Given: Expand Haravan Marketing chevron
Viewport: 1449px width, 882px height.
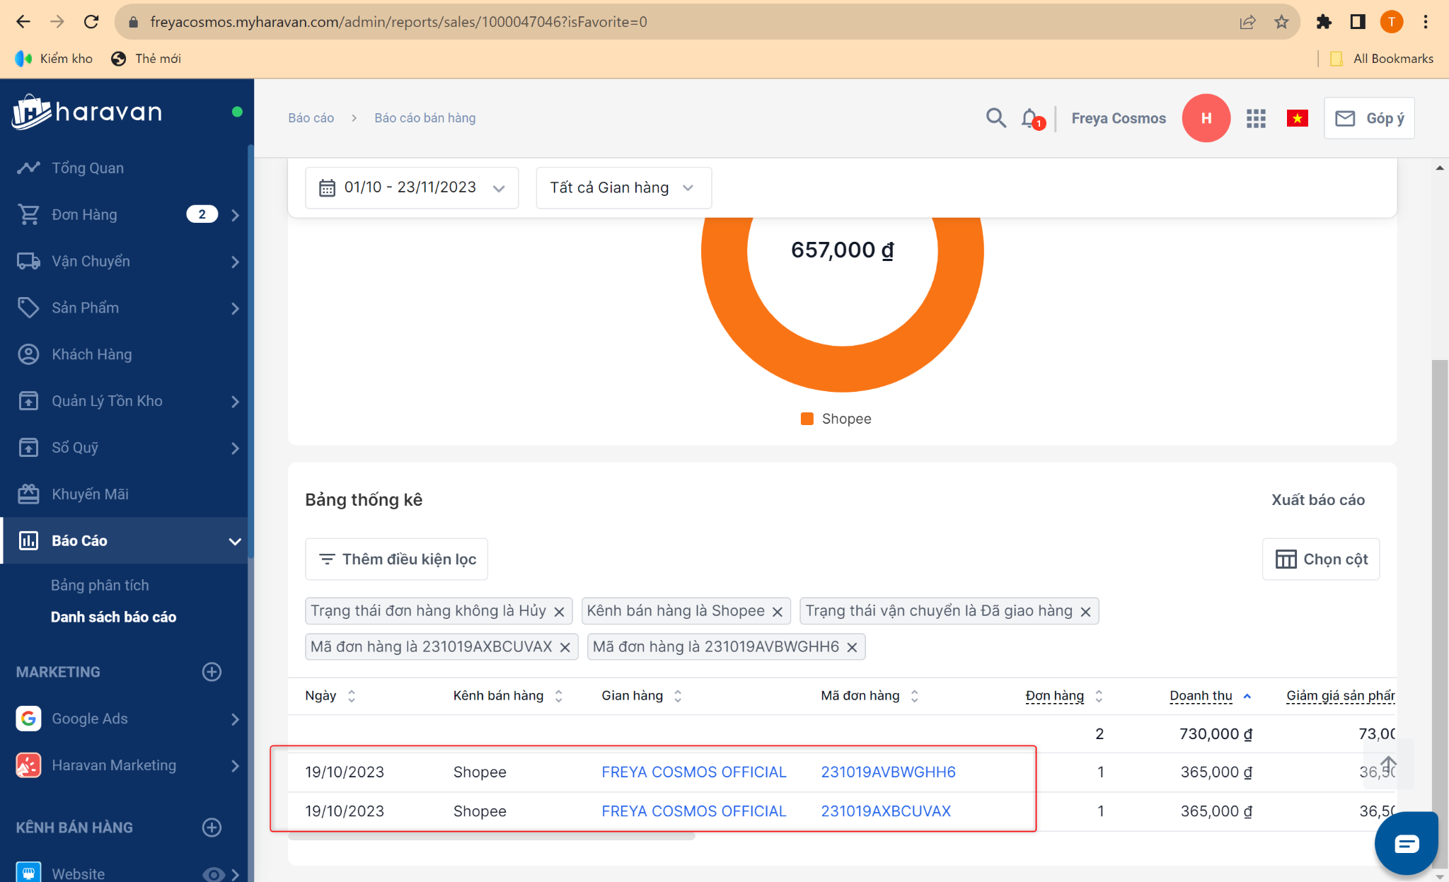Looking at the screenshot, I should (235, 766).
